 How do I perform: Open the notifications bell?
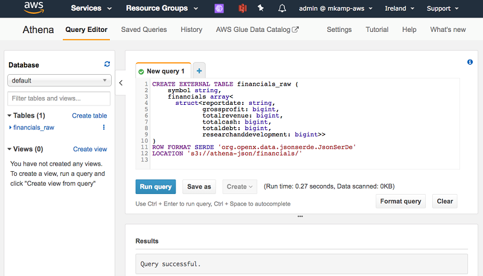coord(282,8)
